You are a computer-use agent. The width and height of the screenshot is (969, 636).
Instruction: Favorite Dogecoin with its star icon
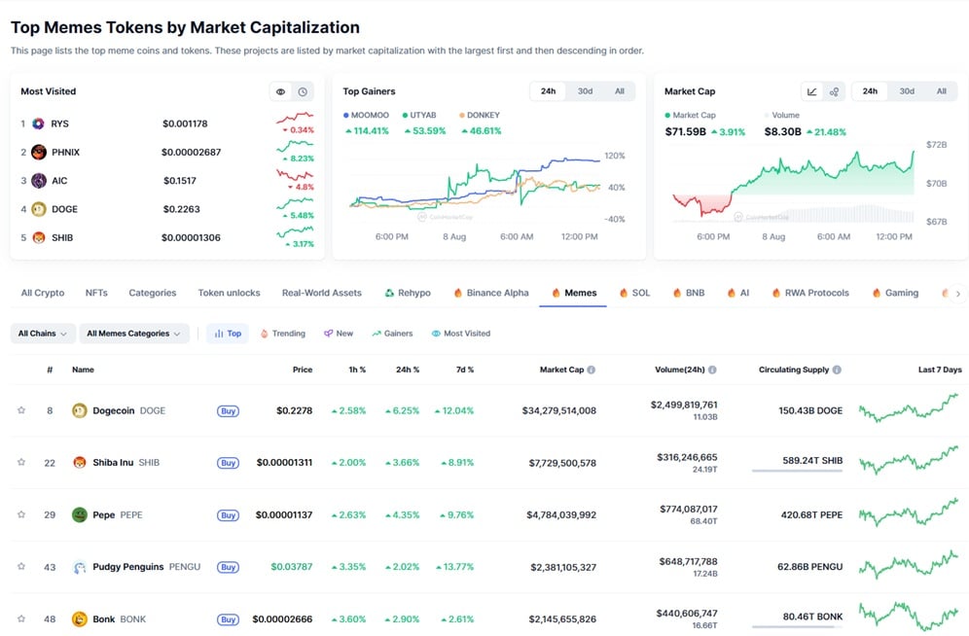pos(21,410)
